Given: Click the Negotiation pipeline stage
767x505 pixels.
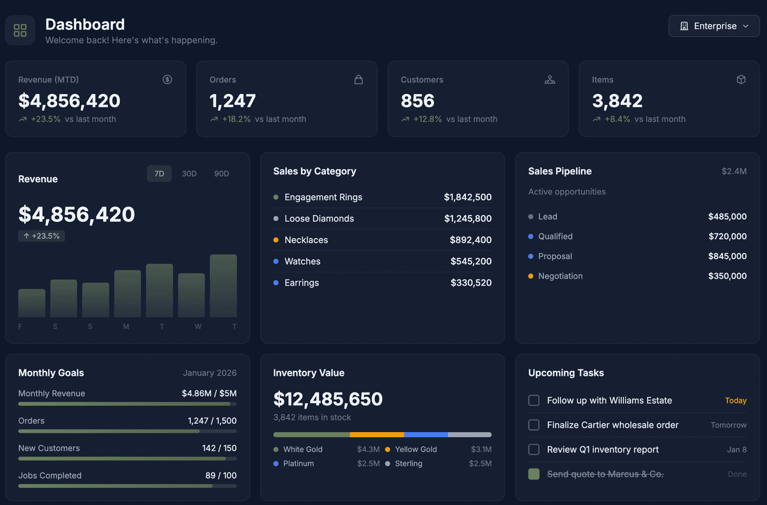Looking at the screenshot, I should tap(637, 276).
